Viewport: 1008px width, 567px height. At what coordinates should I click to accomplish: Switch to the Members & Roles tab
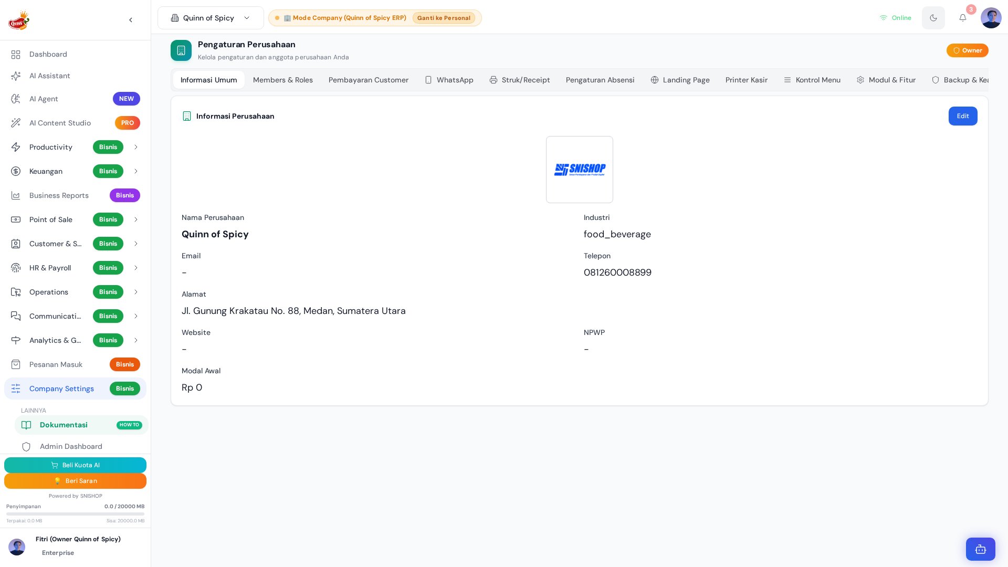(x=282, y=80)
